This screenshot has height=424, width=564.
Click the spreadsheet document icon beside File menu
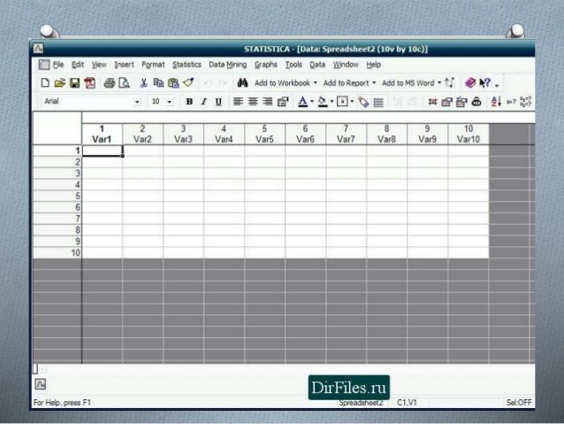[44, 65]
